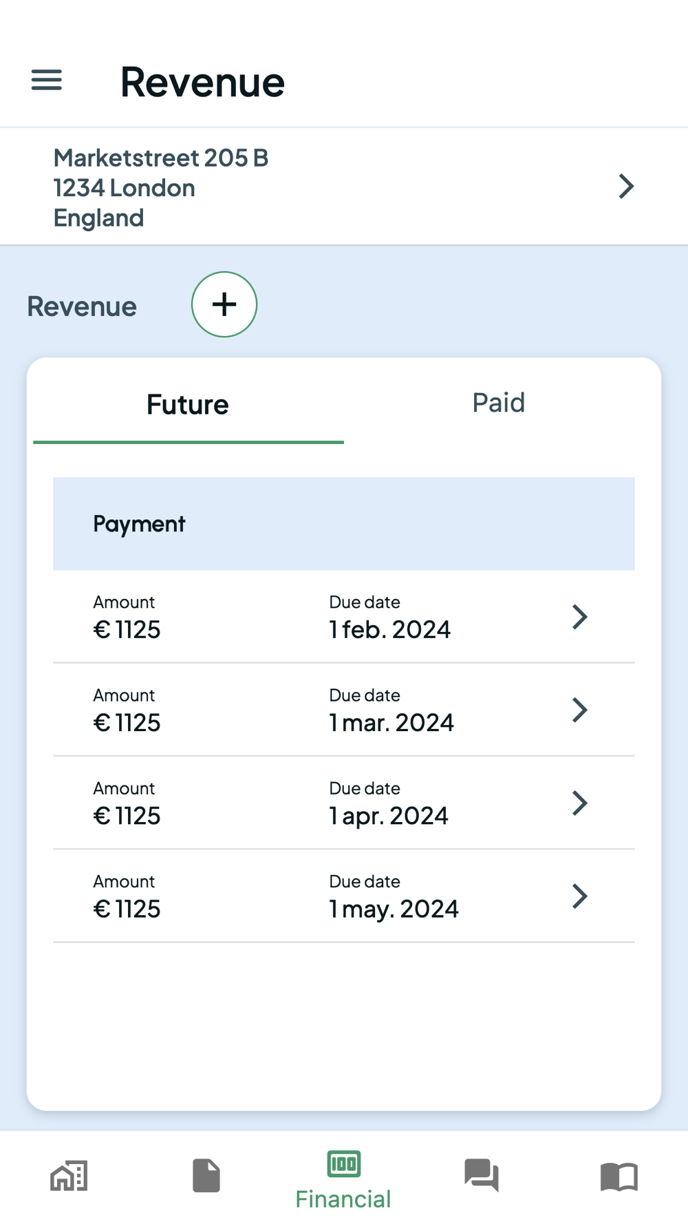Image resolution: width=688 pixels, height=1224 pixels.
Task: Add new revenue with plus button
Action: [x=224, y=304]
